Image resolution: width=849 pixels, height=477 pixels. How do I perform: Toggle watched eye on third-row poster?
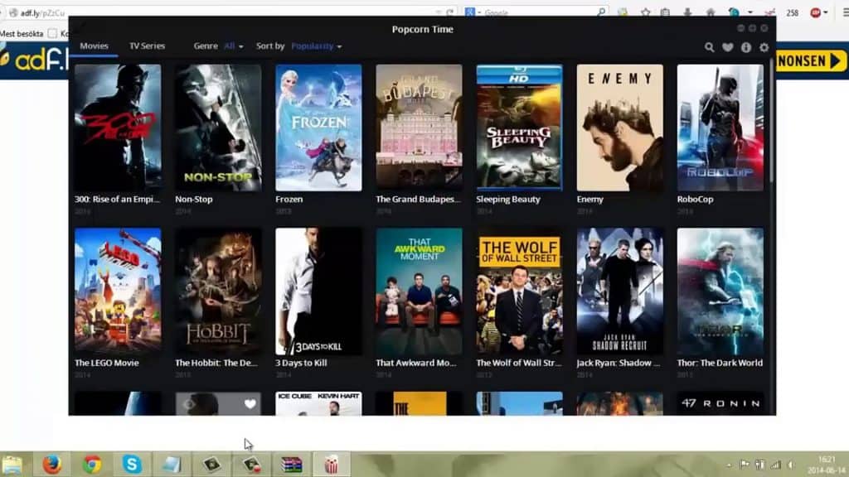(189, 404)
